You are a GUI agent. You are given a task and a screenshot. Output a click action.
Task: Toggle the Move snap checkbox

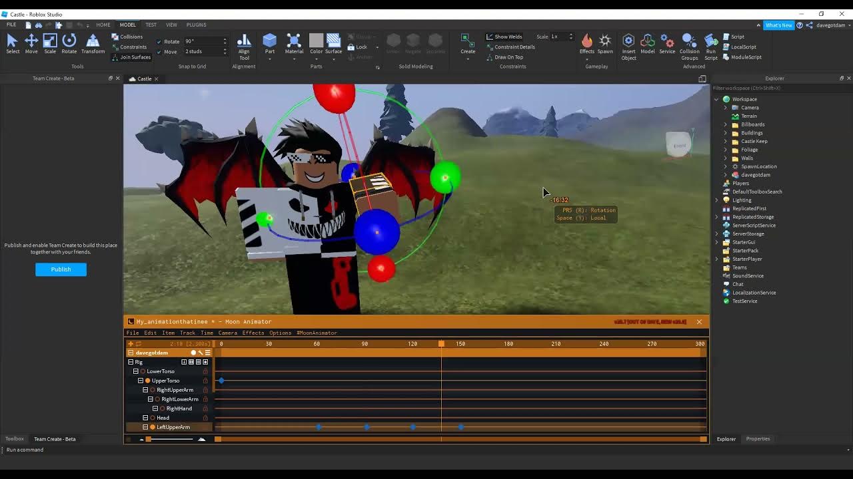tap(159, 51)
